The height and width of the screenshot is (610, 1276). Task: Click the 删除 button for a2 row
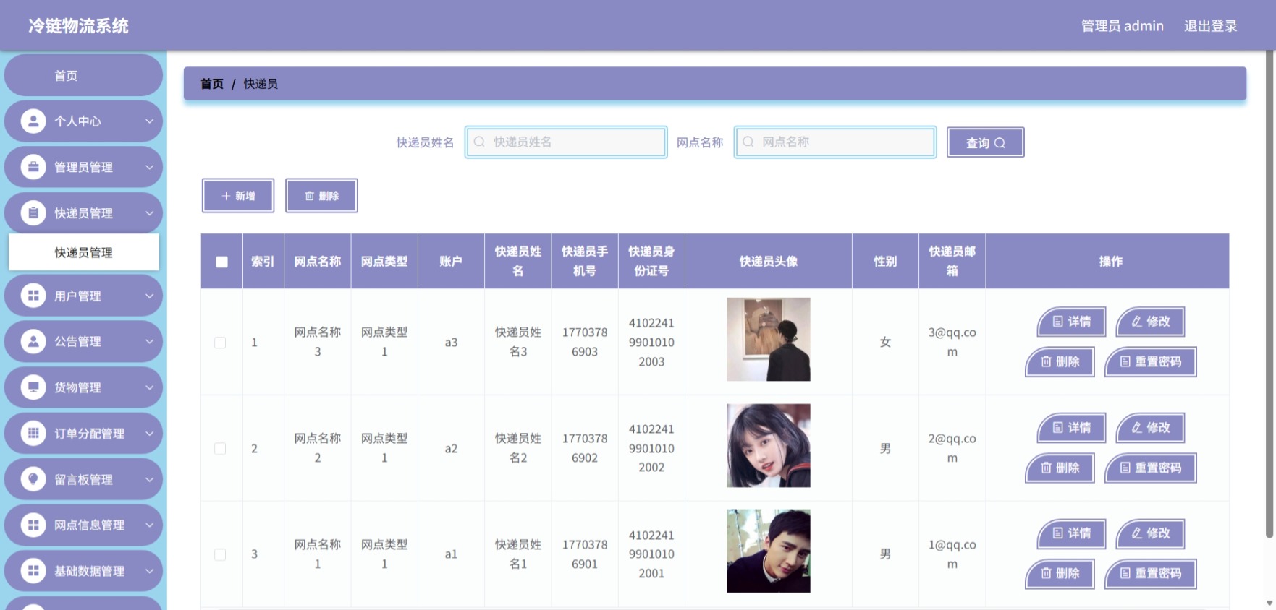[x=1060, y=468]
